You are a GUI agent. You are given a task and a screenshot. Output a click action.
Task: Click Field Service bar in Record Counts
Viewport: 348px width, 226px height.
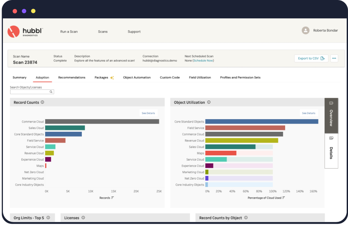55,140
